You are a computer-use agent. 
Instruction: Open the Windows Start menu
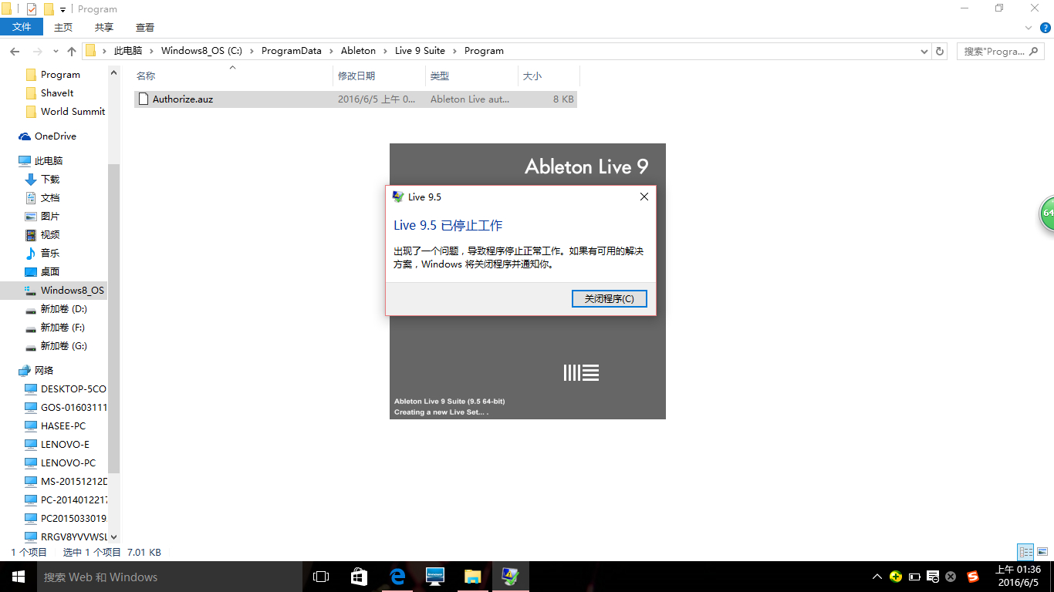click(x=19, y=577)
